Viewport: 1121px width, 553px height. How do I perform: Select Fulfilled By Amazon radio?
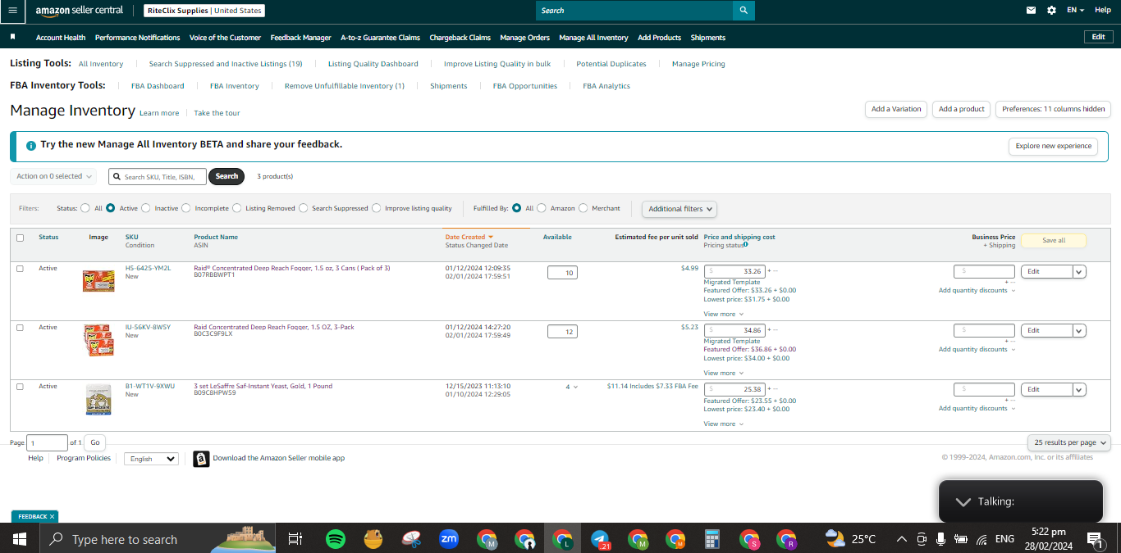pyautogui.click(x=542, y=208)
